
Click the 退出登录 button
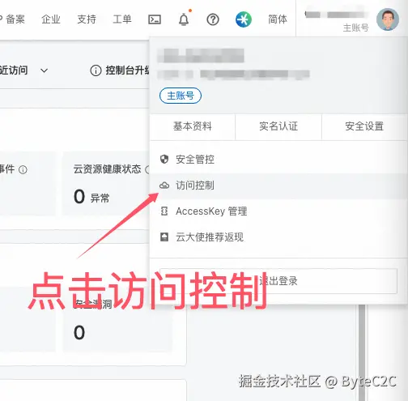click(x=278, y=281)
